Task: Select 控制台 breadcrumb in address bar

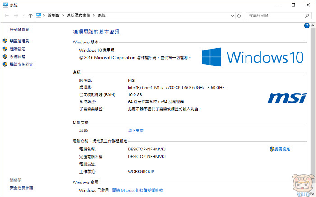Action: pos(53,15)
